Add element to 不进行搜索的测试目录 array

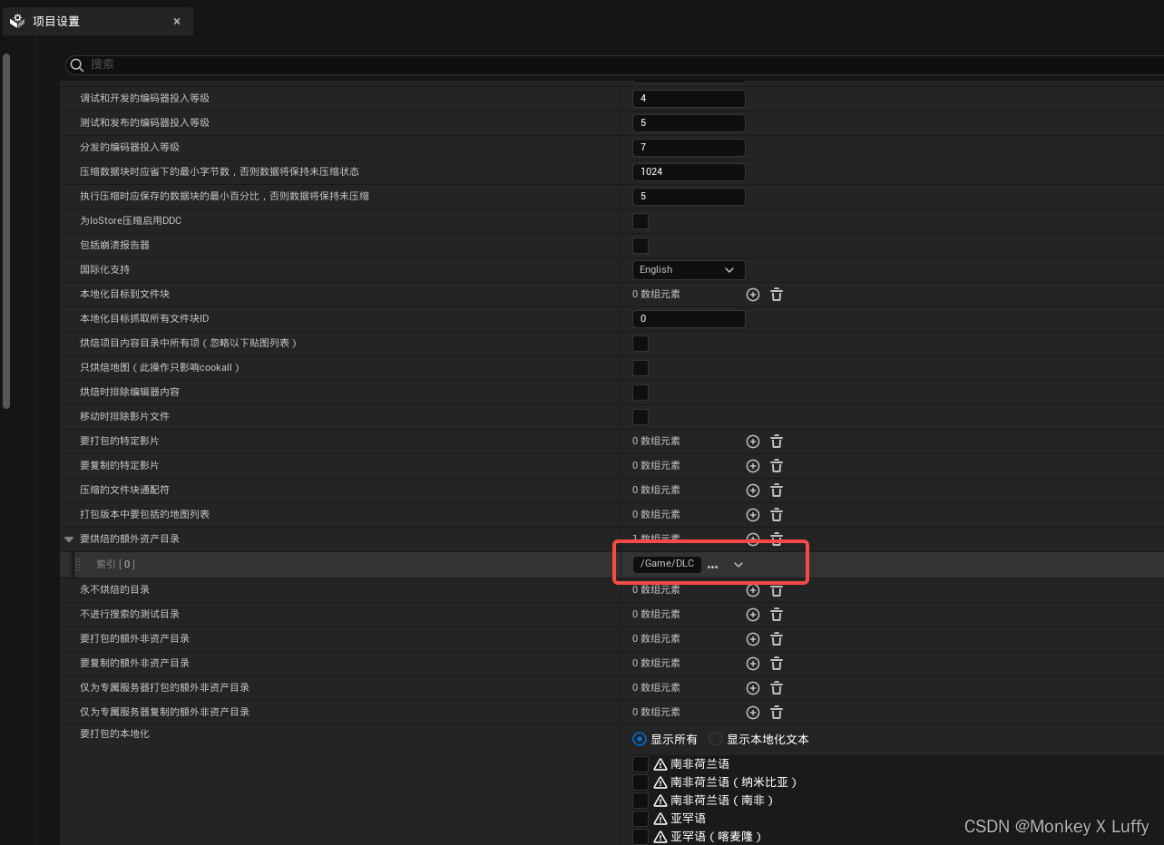point(752,615)
